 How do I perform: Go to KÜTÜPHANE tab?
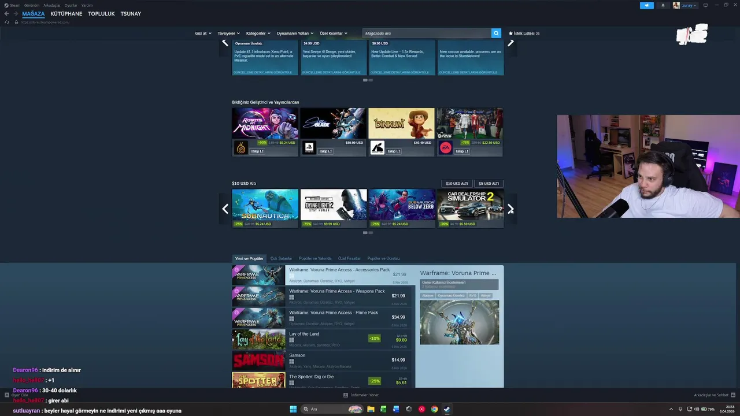(x=66, y=14)
